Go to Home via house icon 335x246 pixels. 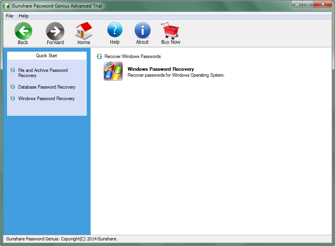[84, 31]
